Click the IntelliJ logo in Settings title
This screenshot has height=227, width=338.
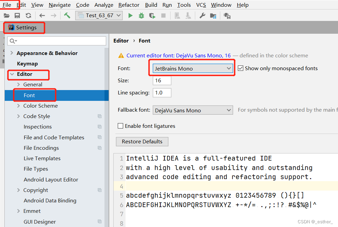11,28
